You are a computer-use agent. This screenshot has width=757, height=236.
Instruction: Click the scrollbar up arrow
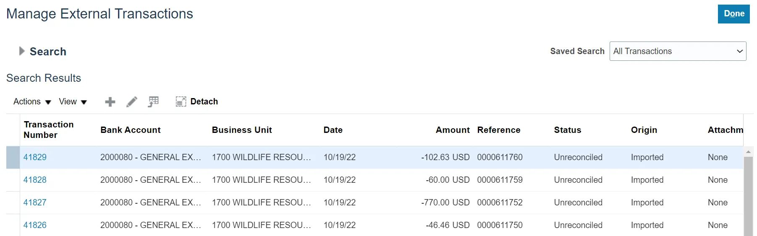[x=748, y=151]
